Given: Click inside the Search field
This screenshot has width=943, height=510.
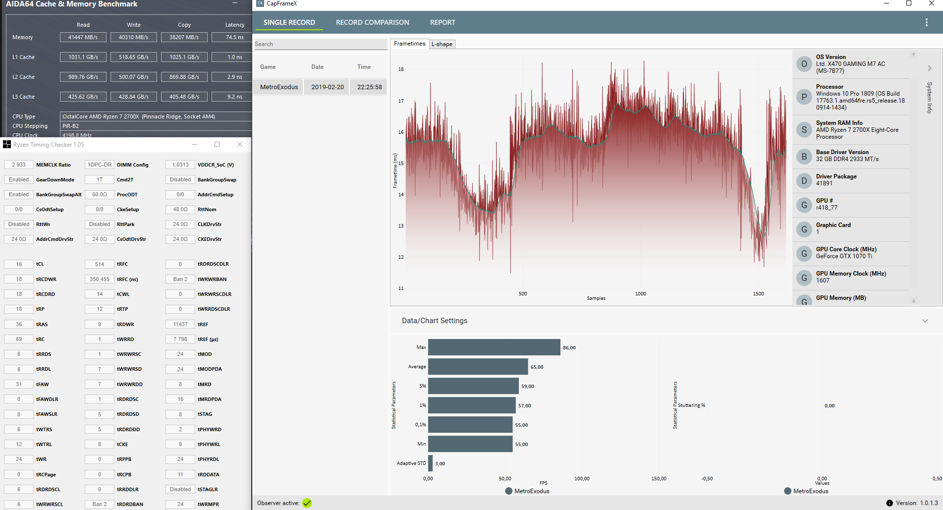Looking at the screenshot, I should (x=320, y=44).
